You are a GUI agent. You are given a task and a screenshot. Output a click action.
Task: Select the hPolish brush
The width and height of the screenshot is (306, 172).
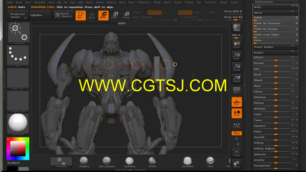pyautogui.click(x=152, y=162)
